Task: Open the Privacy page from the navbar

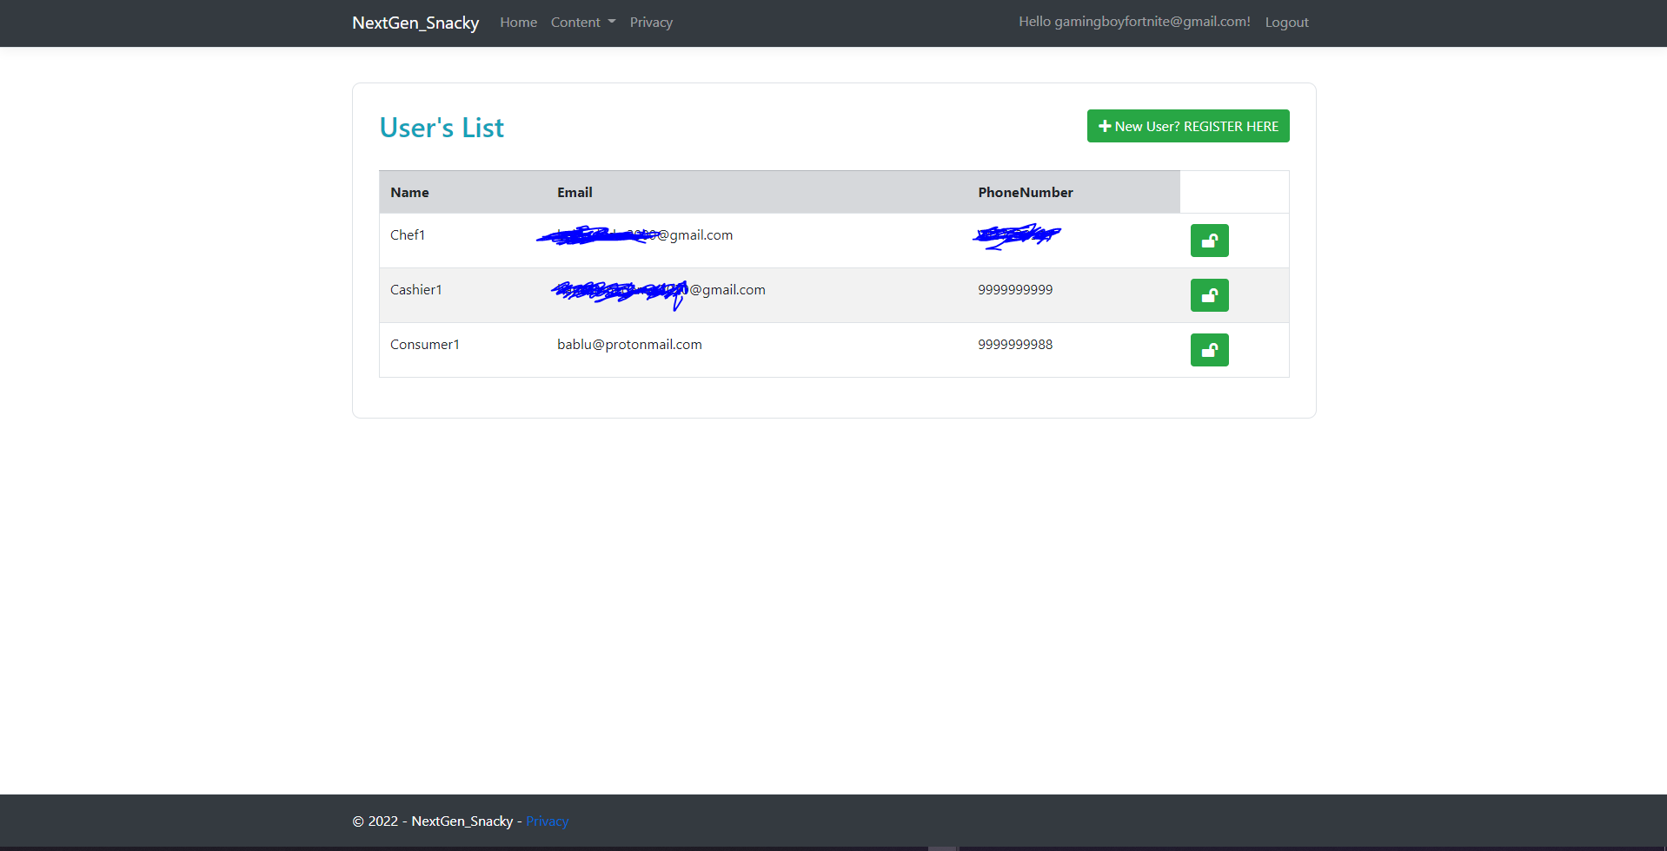Action: click(651, 22)
